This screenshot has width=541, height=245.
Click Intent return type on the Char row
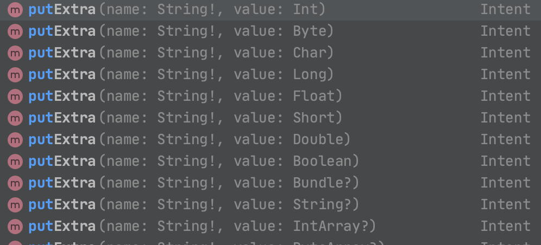click(505, 53)
